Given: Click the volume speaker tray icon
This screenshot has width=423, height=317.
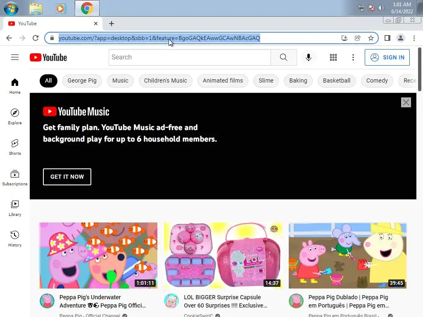Looking at the screenshot, I should click(381, 8).
